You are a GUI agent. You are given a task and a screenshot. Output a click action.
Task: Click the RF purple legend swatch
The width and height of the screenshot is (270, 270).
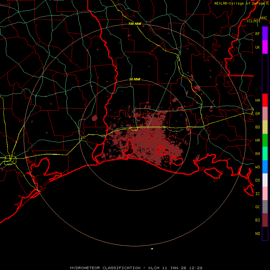(x=265, y=34)
